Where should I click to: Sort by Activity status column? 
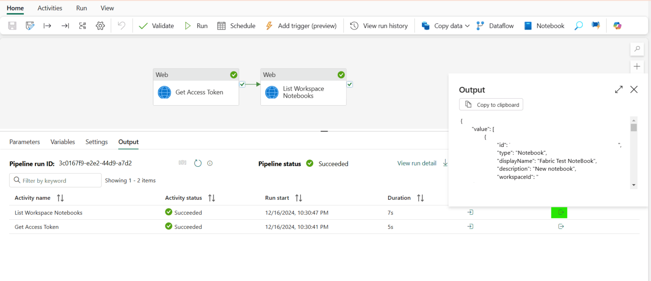[212, 198]
